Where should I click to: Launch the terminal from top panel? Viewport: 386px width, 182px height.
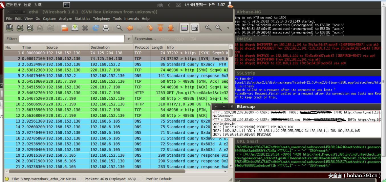pyautogui.click(x=66, y=5)
